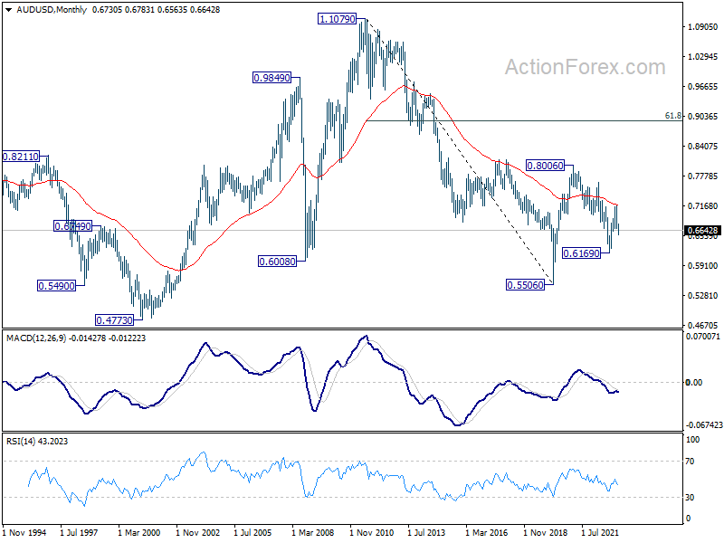Viewport: 724px width, 543px height.
Task: Select the 0.80060 high label
Action: 546,166
